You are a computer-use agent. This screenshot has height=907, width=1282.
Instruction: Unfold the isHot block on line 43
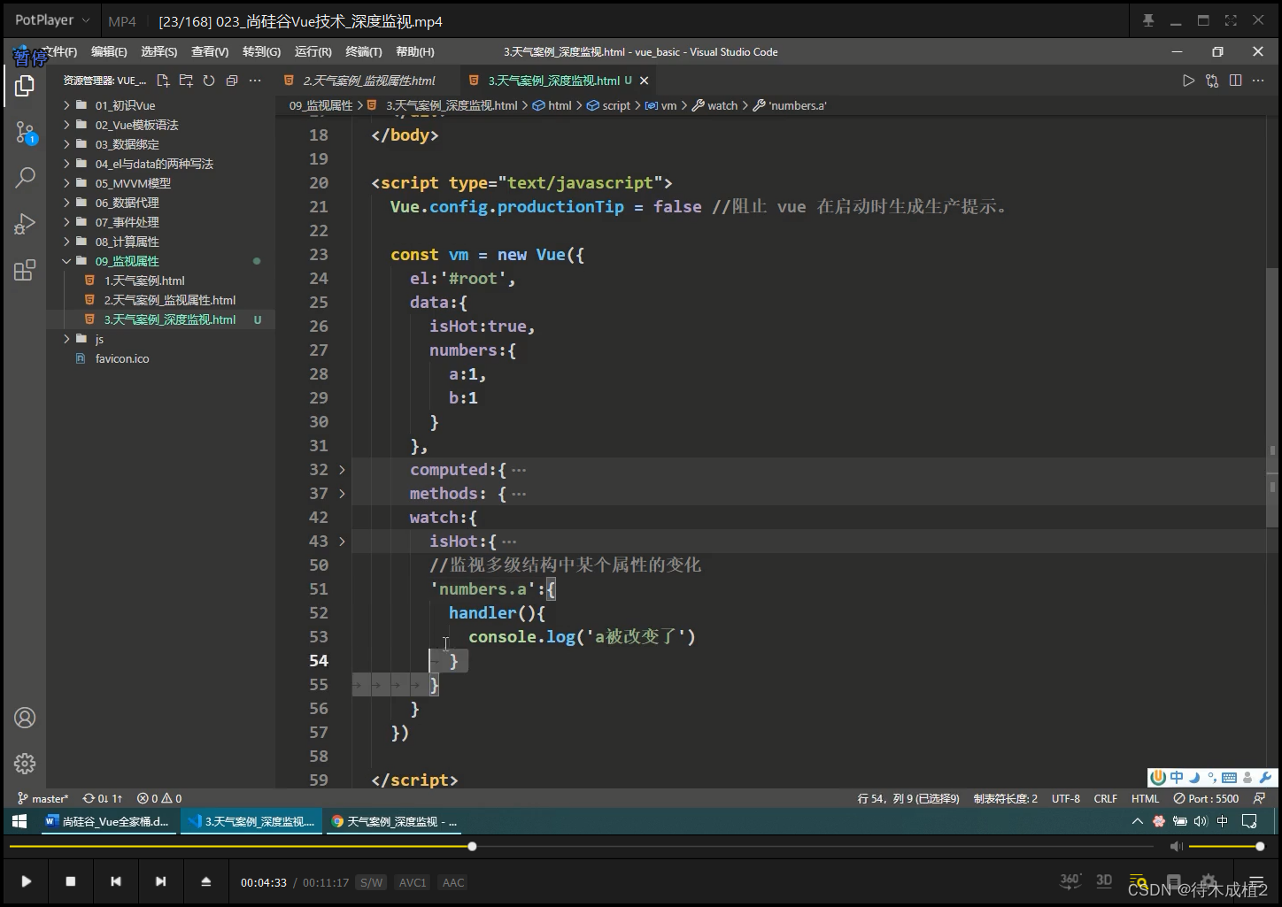pos(342,542)
